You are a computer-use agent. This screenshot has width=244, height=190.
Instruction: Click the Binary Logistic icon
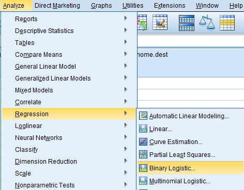pos(143,168)
